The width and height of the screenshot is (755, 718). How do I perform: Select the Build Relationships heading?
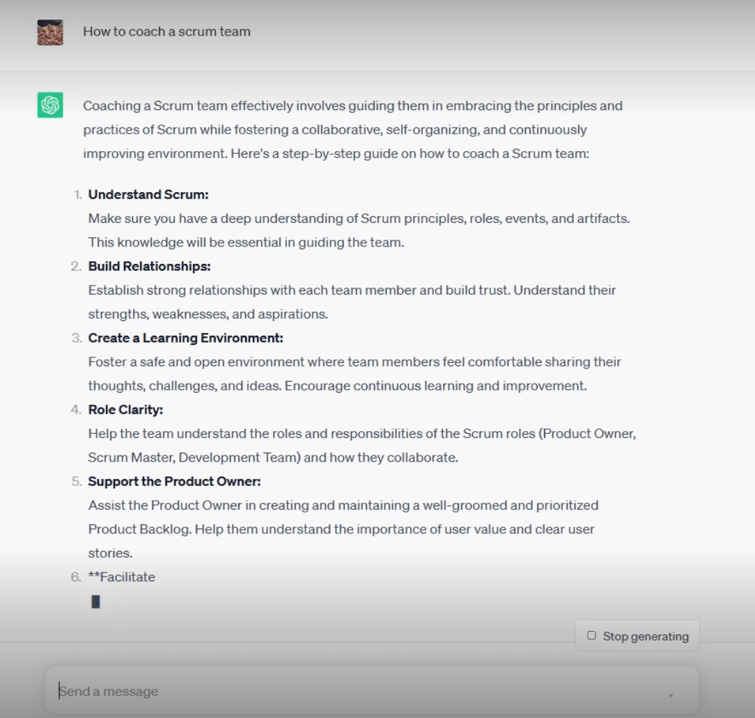pos(149,266)
